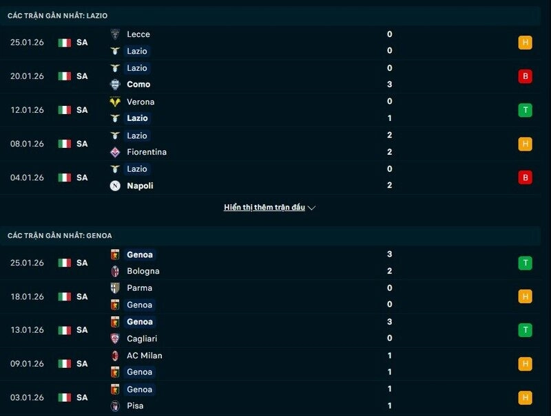Click the Napoli club logo
The height and width of the screenshot is (416, 551).
tap(114, 186)
